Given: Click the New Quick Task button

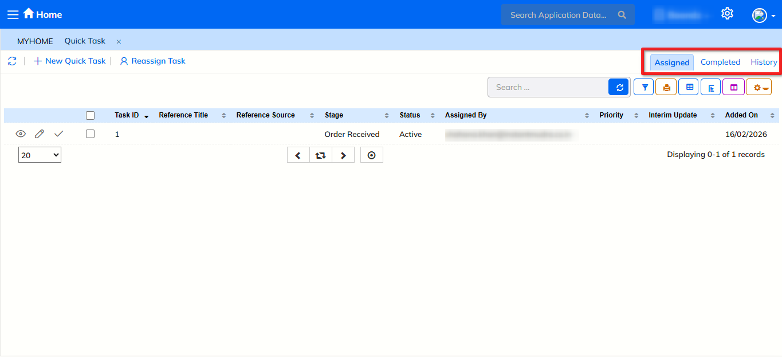Looking at the screenshot, I should tap(70, 61).
